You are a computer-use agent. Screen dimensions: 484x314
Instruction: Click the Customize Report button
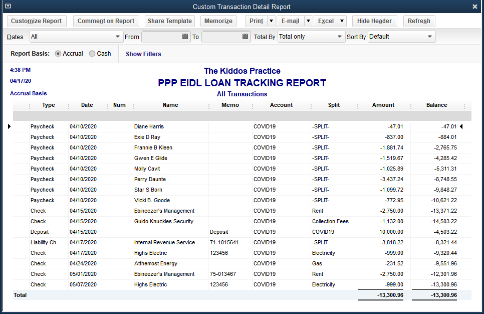(37, 21)
